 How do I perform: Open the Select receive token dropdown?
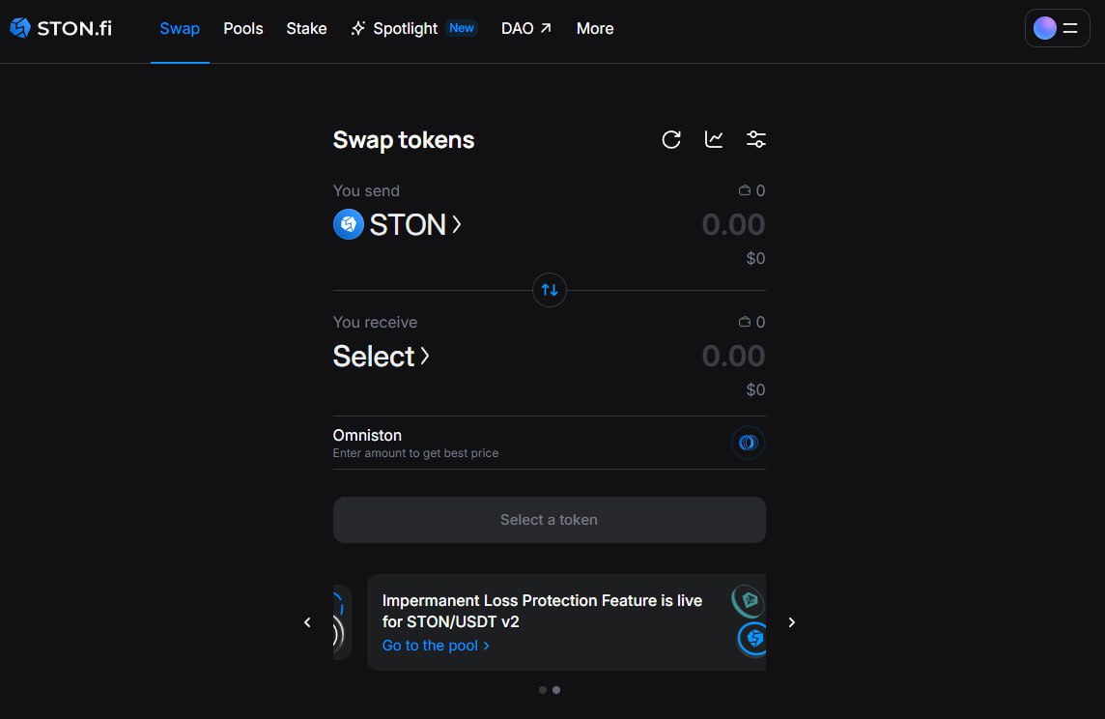[381, 356]
